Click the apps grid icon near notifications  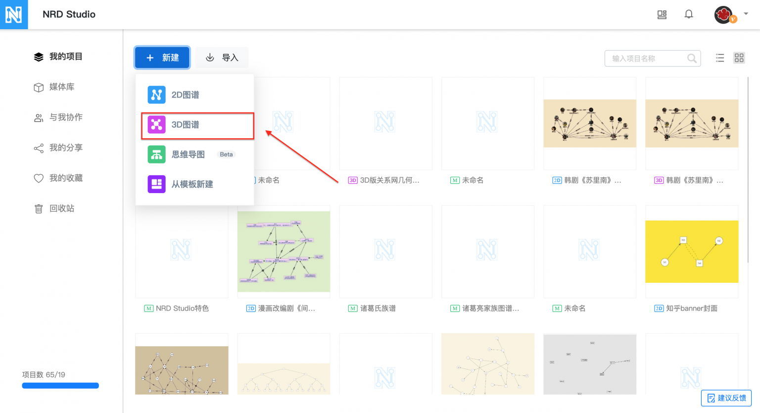662,14
